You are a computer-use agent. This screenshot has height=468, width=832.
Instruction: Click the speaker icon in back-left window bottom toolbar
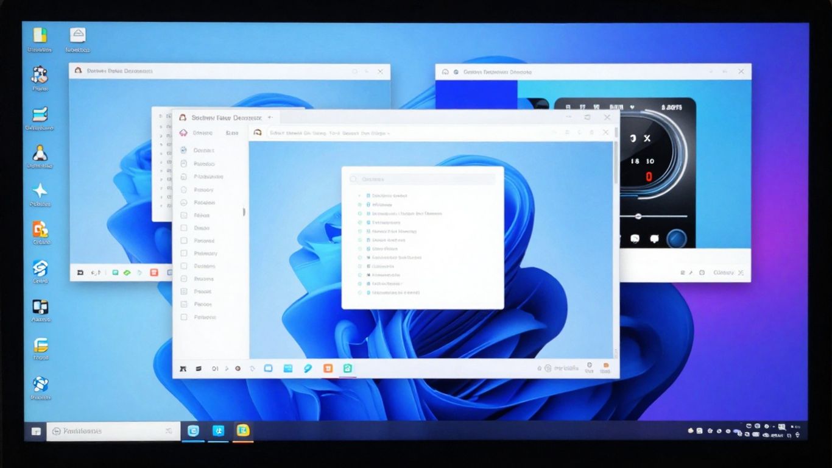[x=96, y=273]
